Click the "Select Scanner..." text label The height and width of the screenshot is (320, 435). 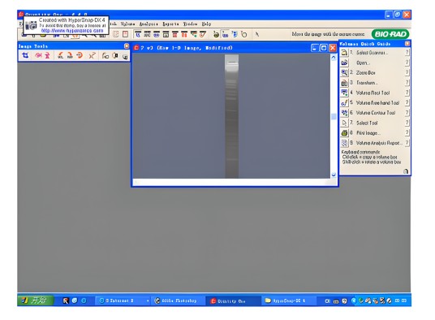point(372,53)
